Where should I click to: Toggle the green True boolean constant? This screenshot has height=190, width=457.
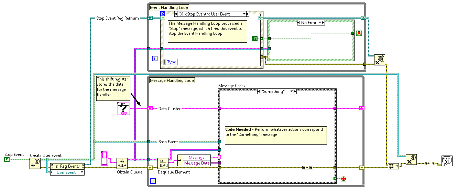pyautogui.click(x=255, y=39)
